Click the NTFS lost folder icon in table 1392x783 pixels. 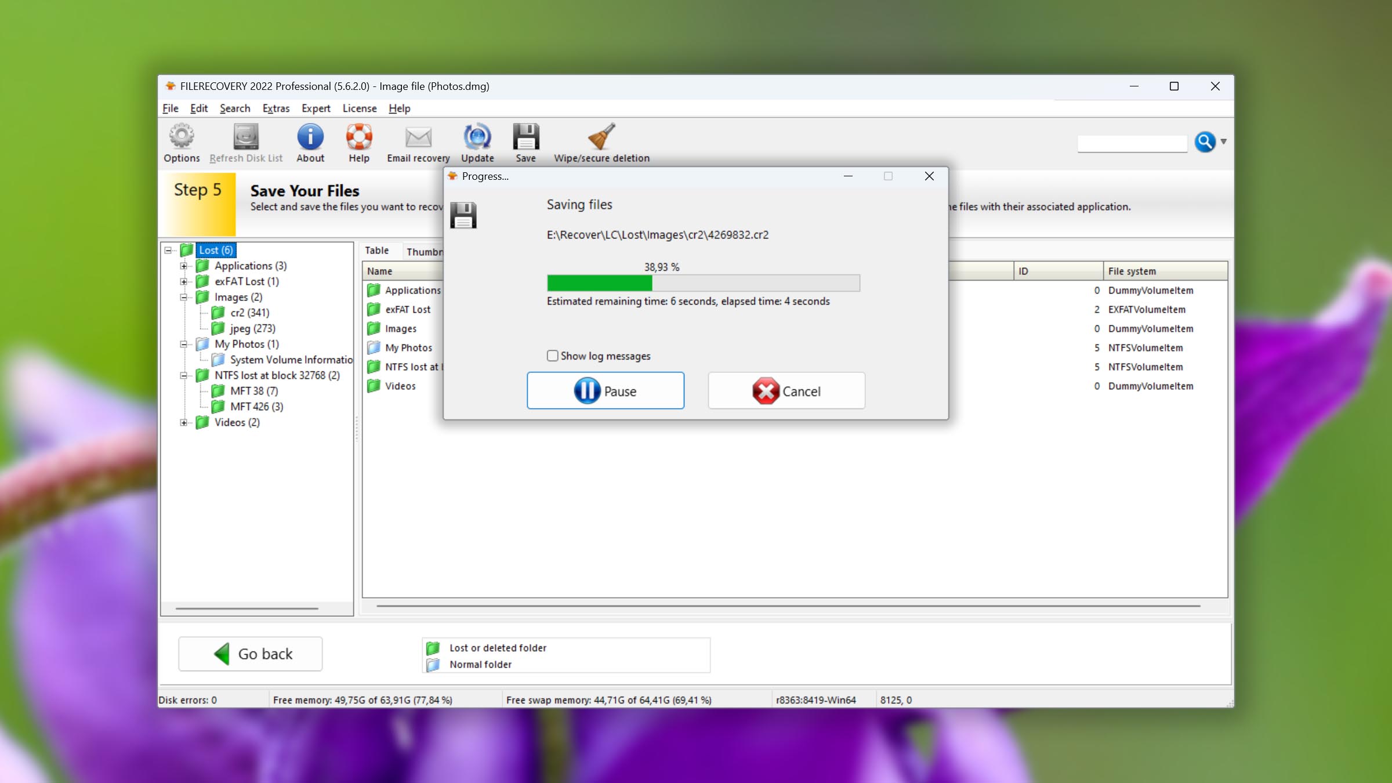pos(374,367)
